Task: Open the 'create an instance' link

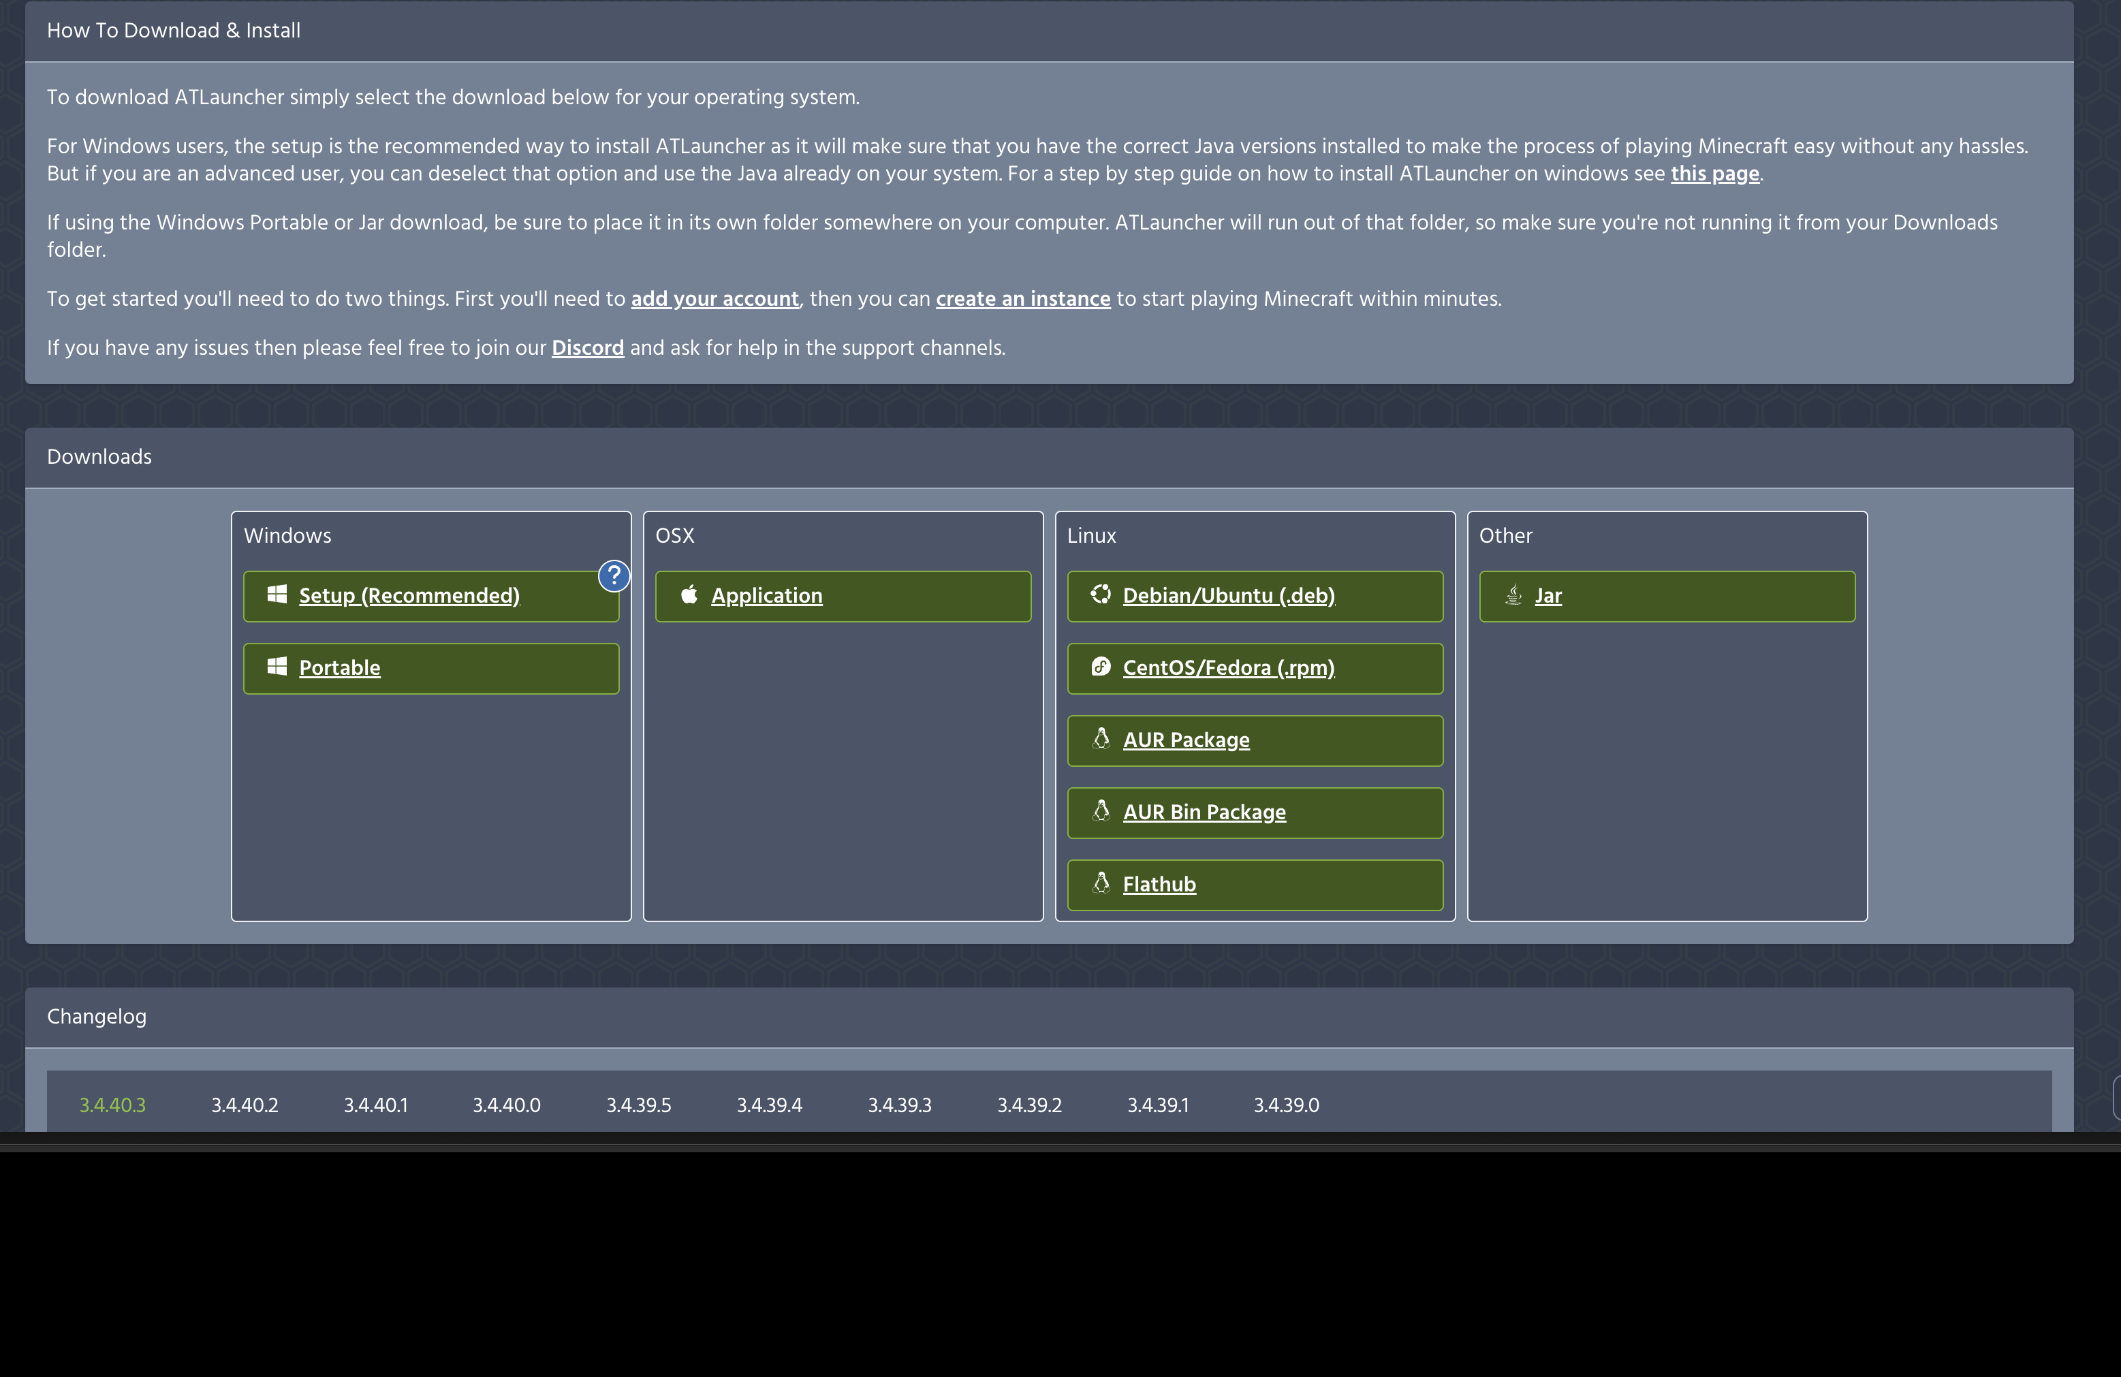Action: pyautogui.click(x=1022, y=300)
